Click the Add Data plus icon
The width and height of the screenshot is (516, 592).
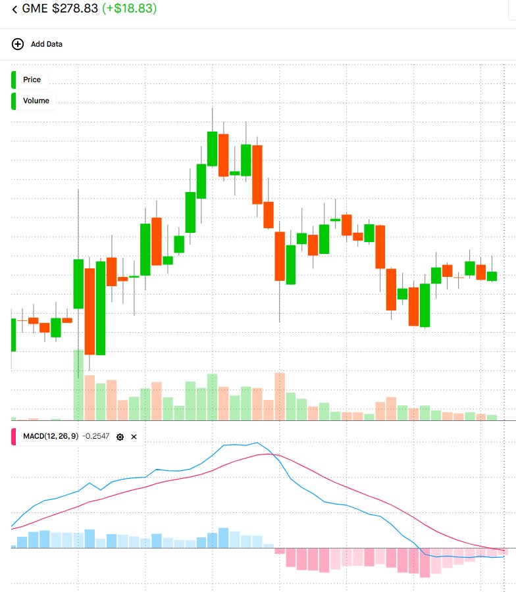pos(18,44)
